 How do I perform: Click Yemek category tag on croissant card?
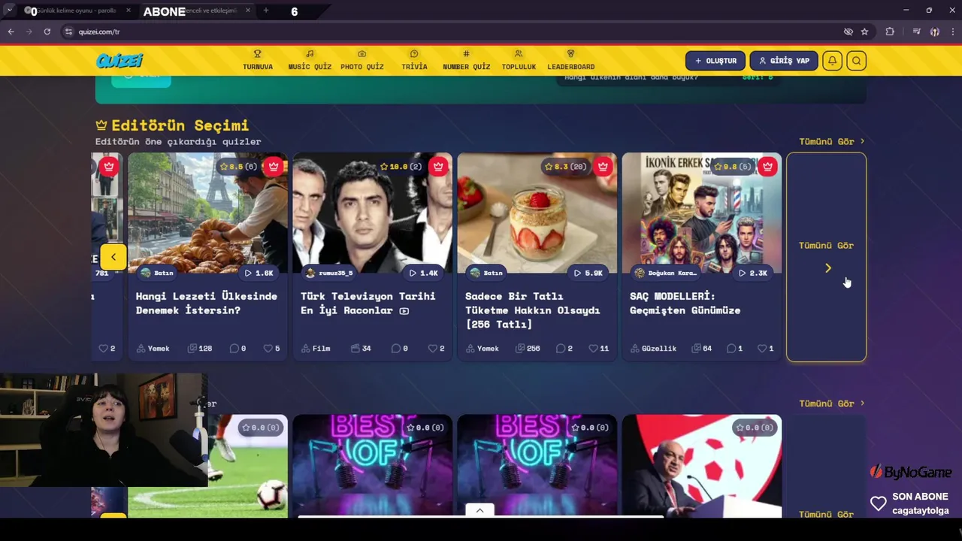pos(153,349)
